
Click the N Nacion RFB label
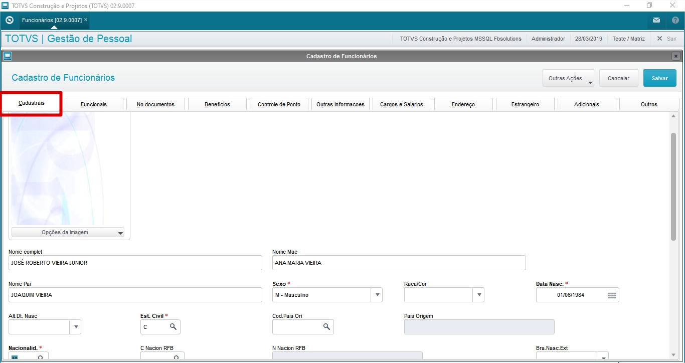point(289,348)
